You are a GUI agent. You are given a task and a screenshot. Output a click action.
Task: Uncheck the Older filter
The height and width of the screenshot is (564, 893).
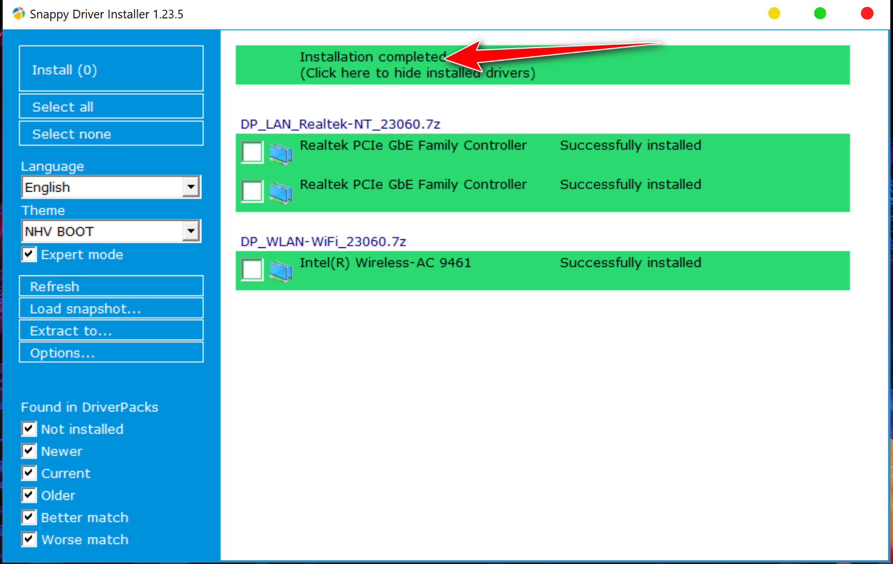tap(29, 495)
